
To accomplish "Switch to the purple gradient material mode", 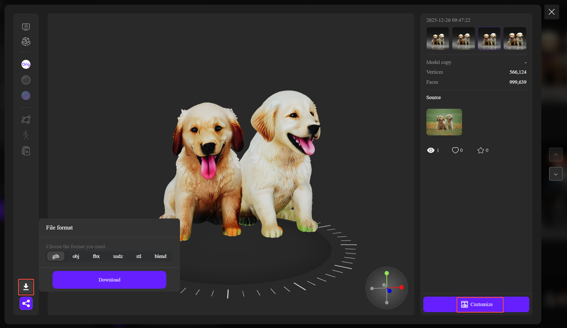I will tap(26, 96).
